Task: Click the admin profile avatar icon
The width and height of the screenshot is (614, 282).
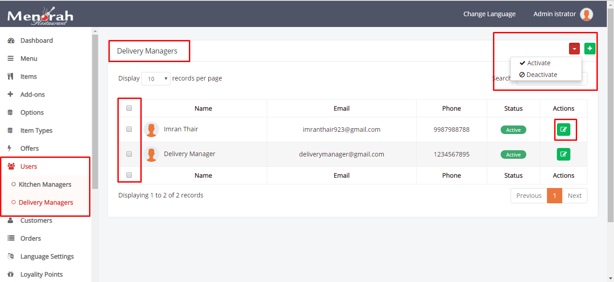Action: coord(586,14)
